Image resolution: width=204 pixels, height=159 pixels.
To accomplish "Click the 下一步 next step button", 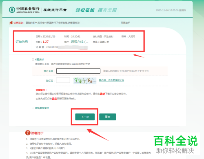I will coord(85,117).
